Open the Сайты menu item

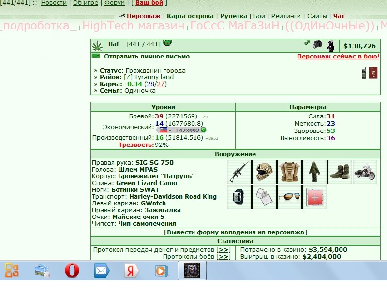click(x=317, y=16)
